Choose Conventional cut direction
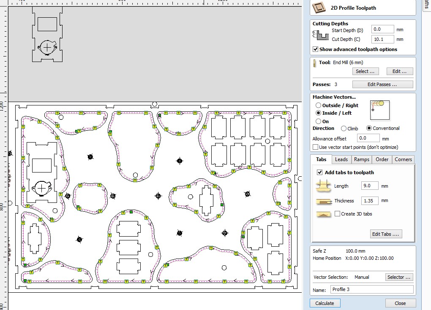The height and width of the screenshot is (310, 431). click(369, 128)
